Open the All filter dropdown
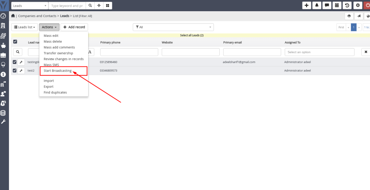370x190 pixels. pos(173,27)
